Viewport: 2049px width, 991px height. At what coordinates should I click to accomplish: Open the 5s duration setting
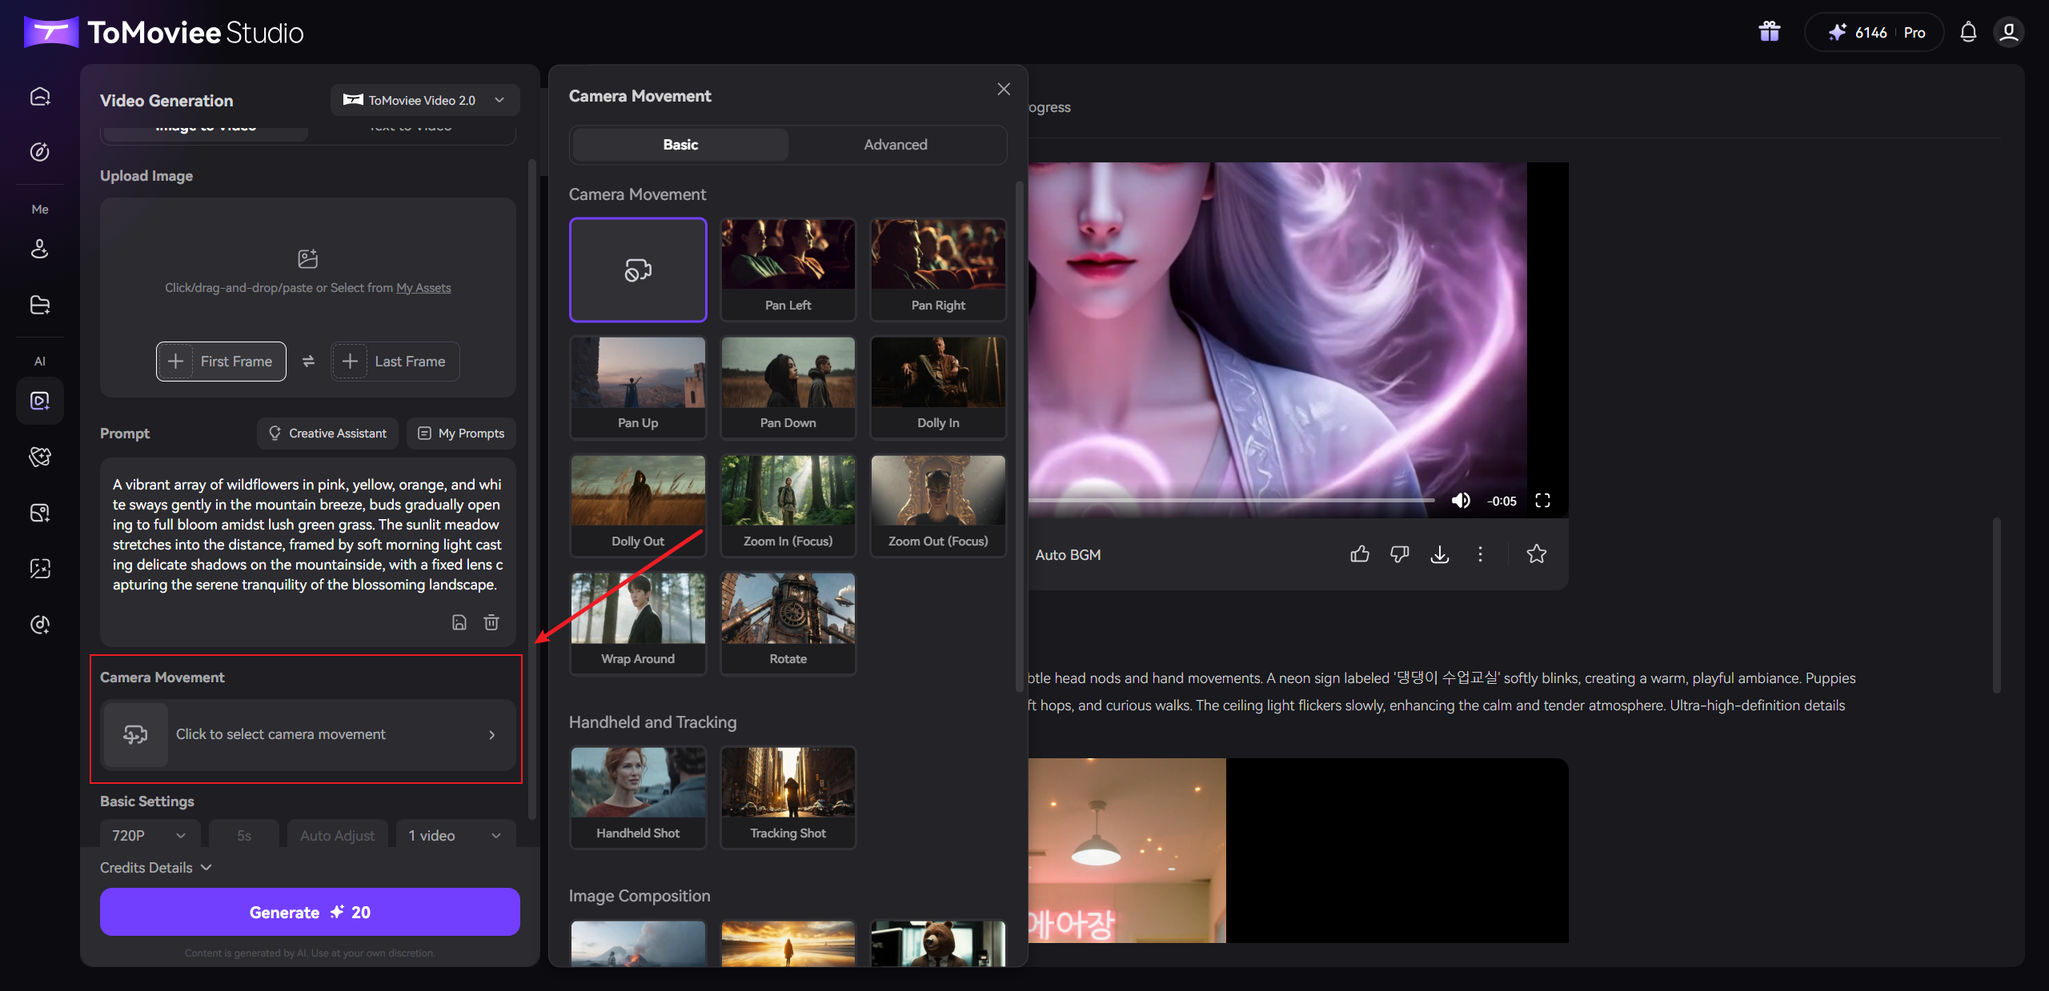[244, 835]
